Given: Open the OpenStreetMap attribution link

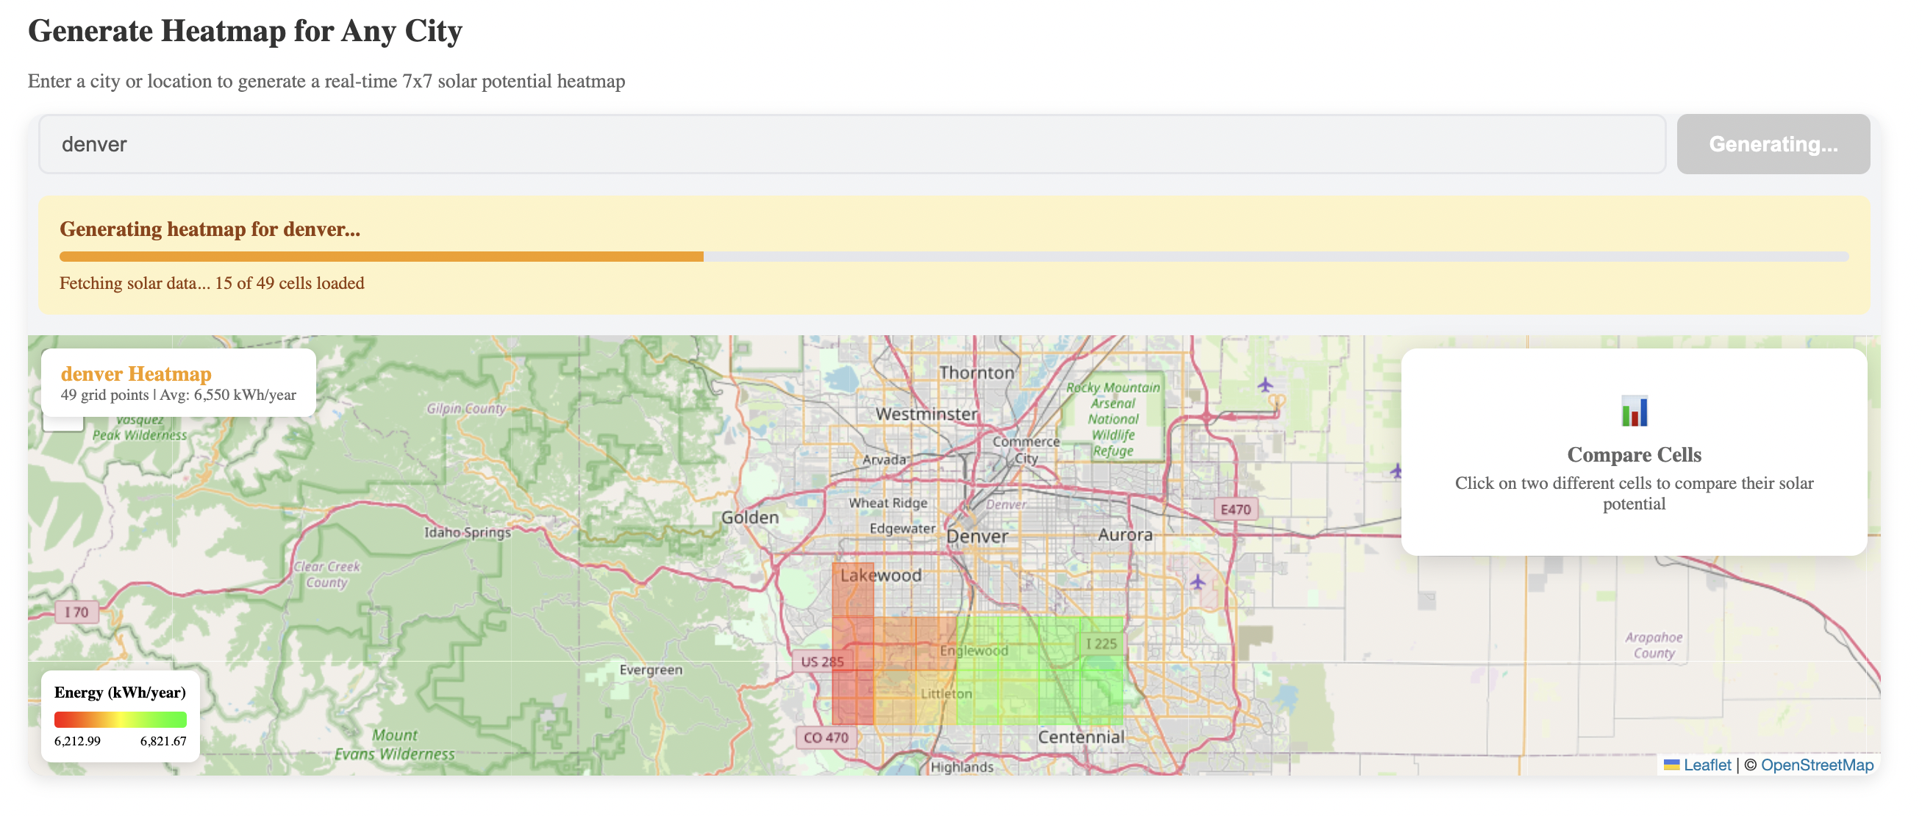Looking at the screenshot, I should pyautogui.click(x=1816, y=765).
